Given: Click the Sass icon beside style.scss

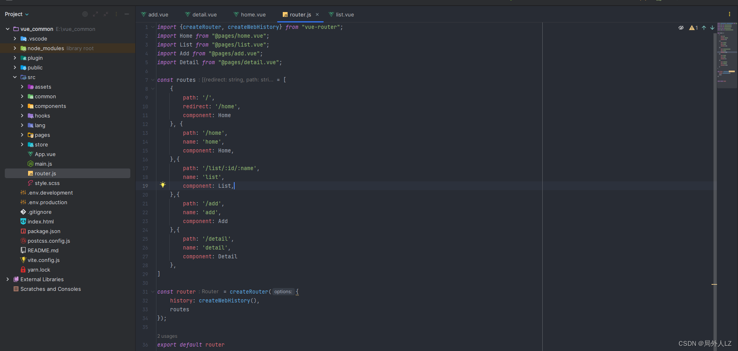Looking at the screenshot, I should coord(30,183).
